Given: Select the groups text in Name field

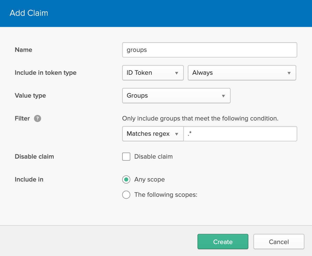Looking at the screenshot, I should [137, 50].
